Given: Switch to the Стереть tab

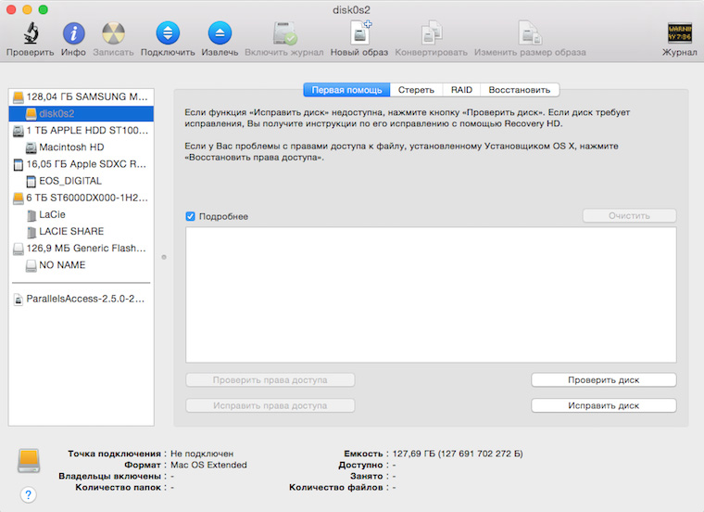Looking at the screenshot, I should 416,90.
